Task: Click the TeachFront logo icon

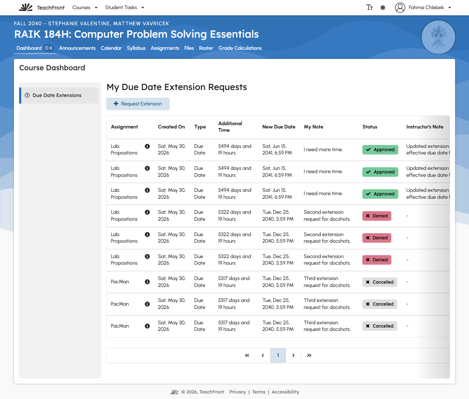Action: (x=26, y=7)
